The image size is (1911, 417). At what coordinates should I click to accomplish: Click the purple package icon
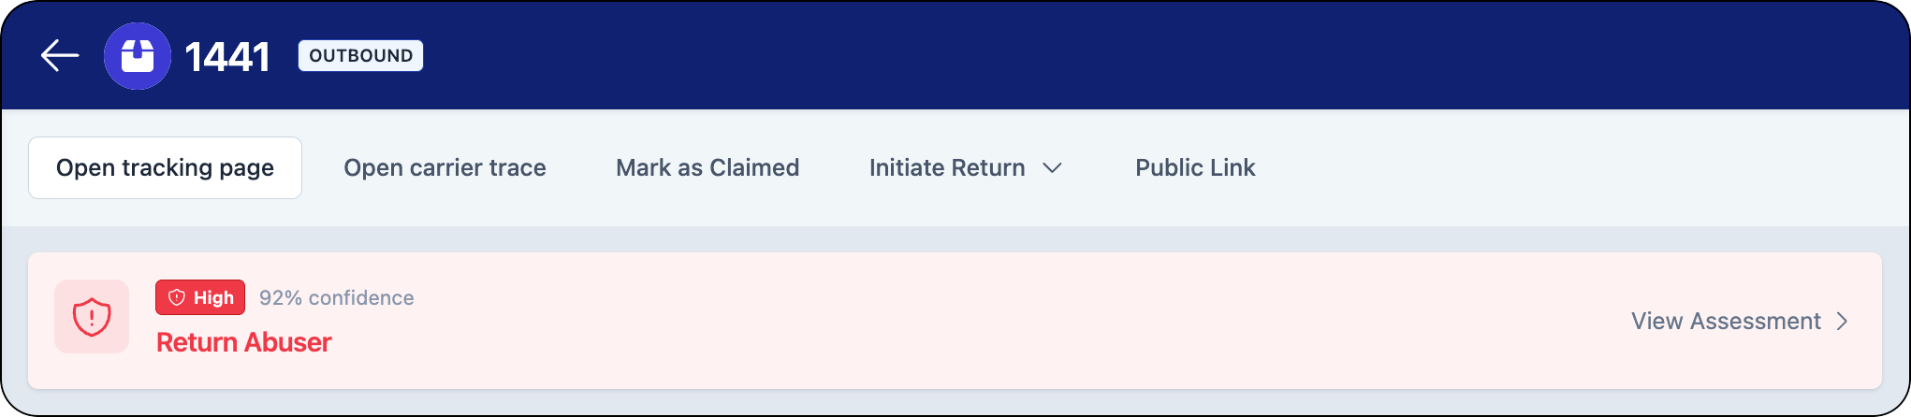click(x=138, y=56)
